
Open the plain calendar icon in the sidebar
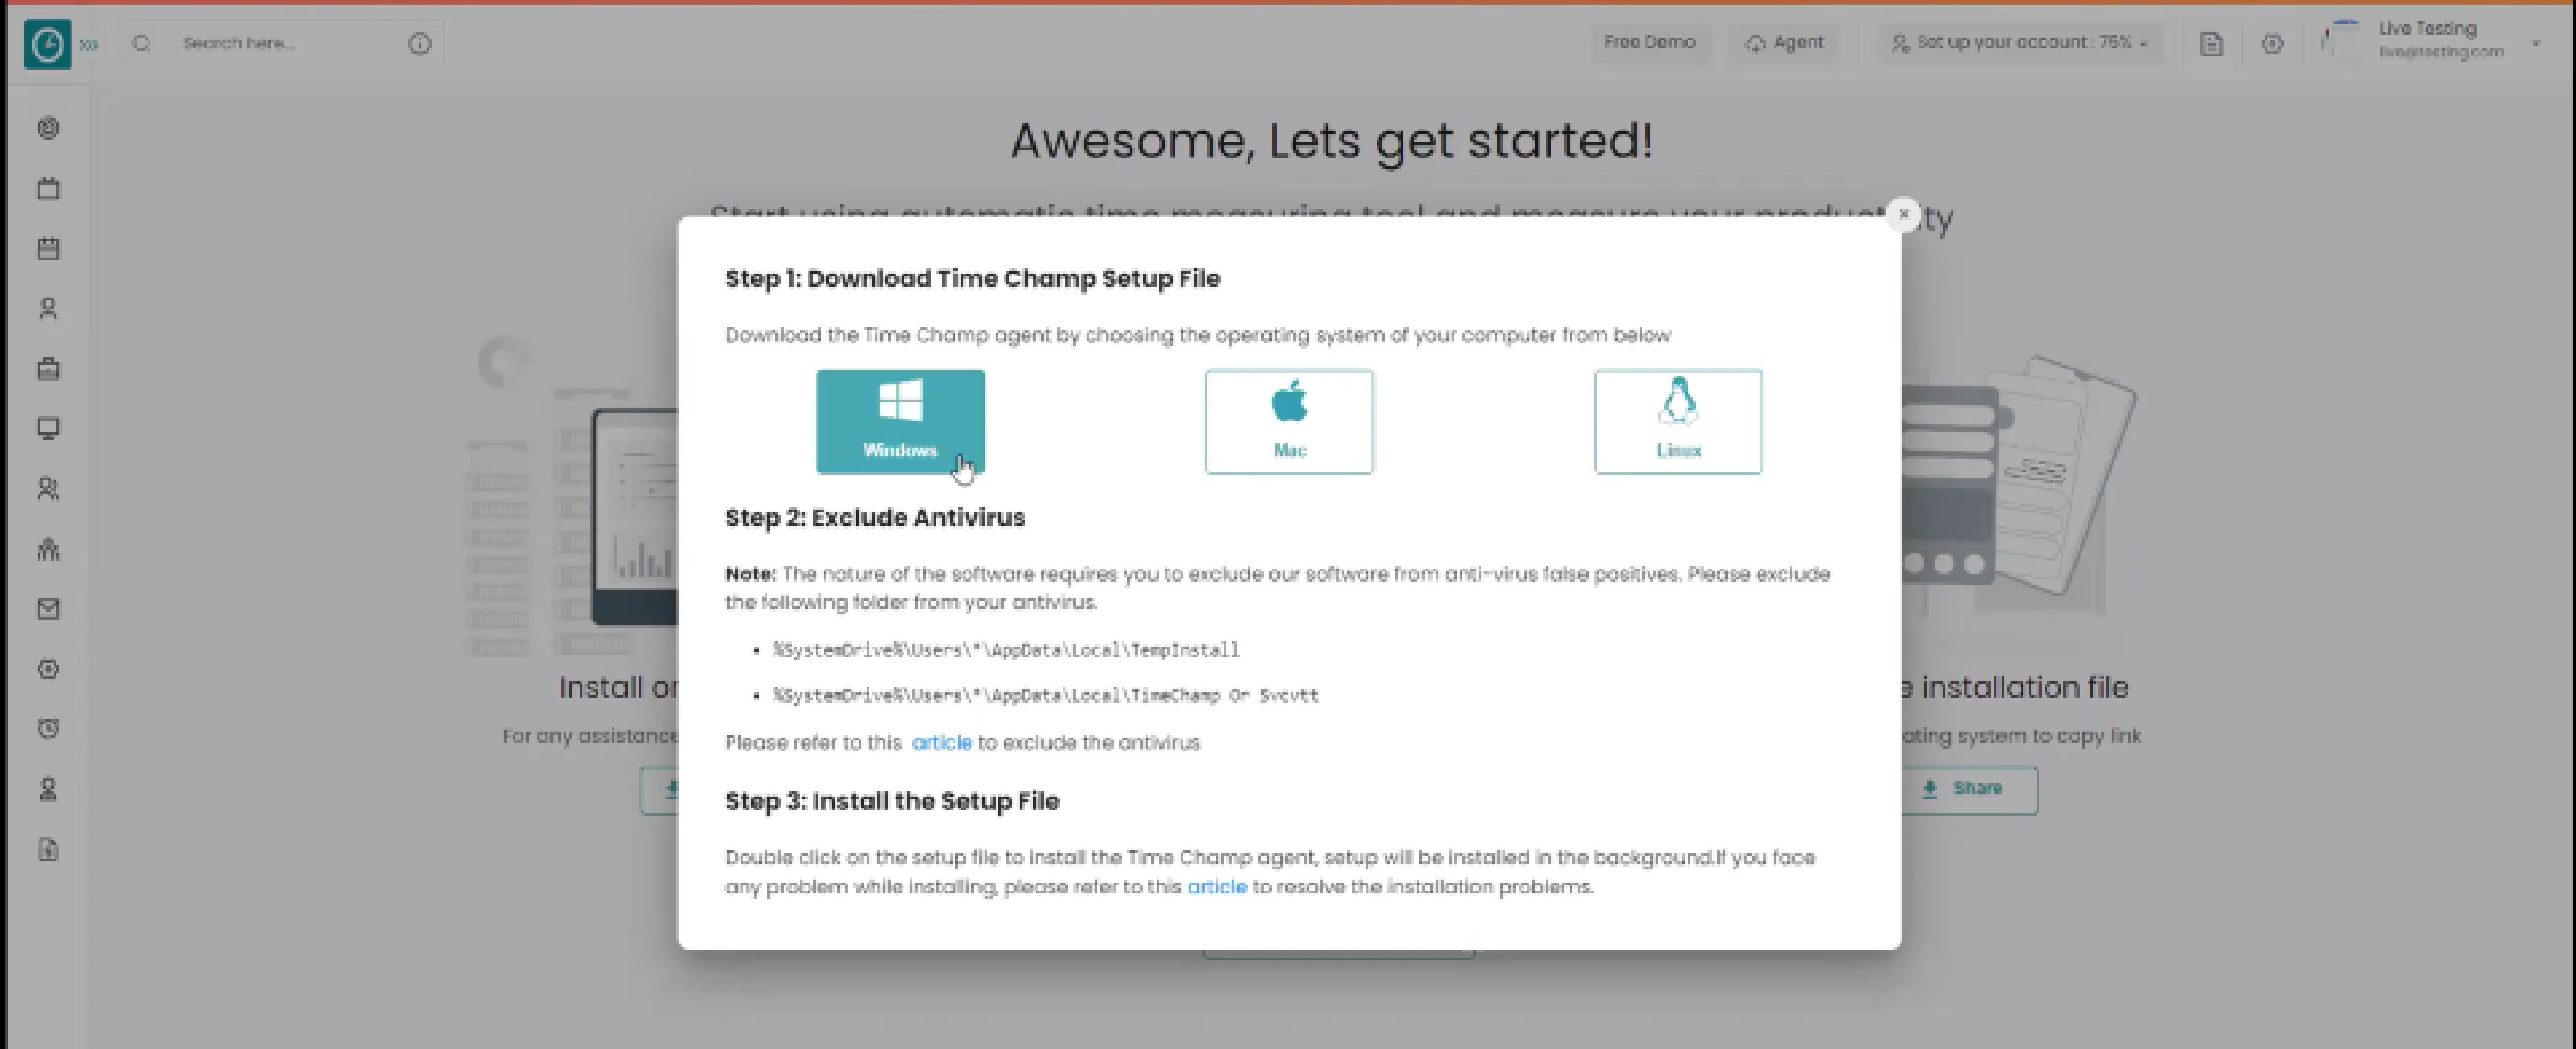click(48, 188)
